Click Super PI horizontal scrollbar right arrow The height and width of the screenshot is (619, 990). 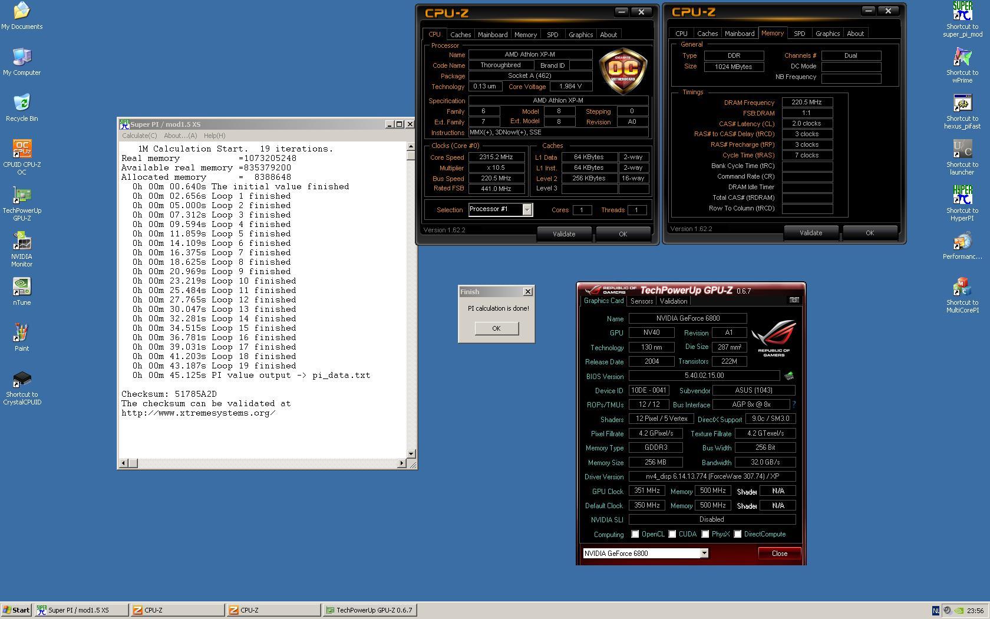(x=402, y=463)
